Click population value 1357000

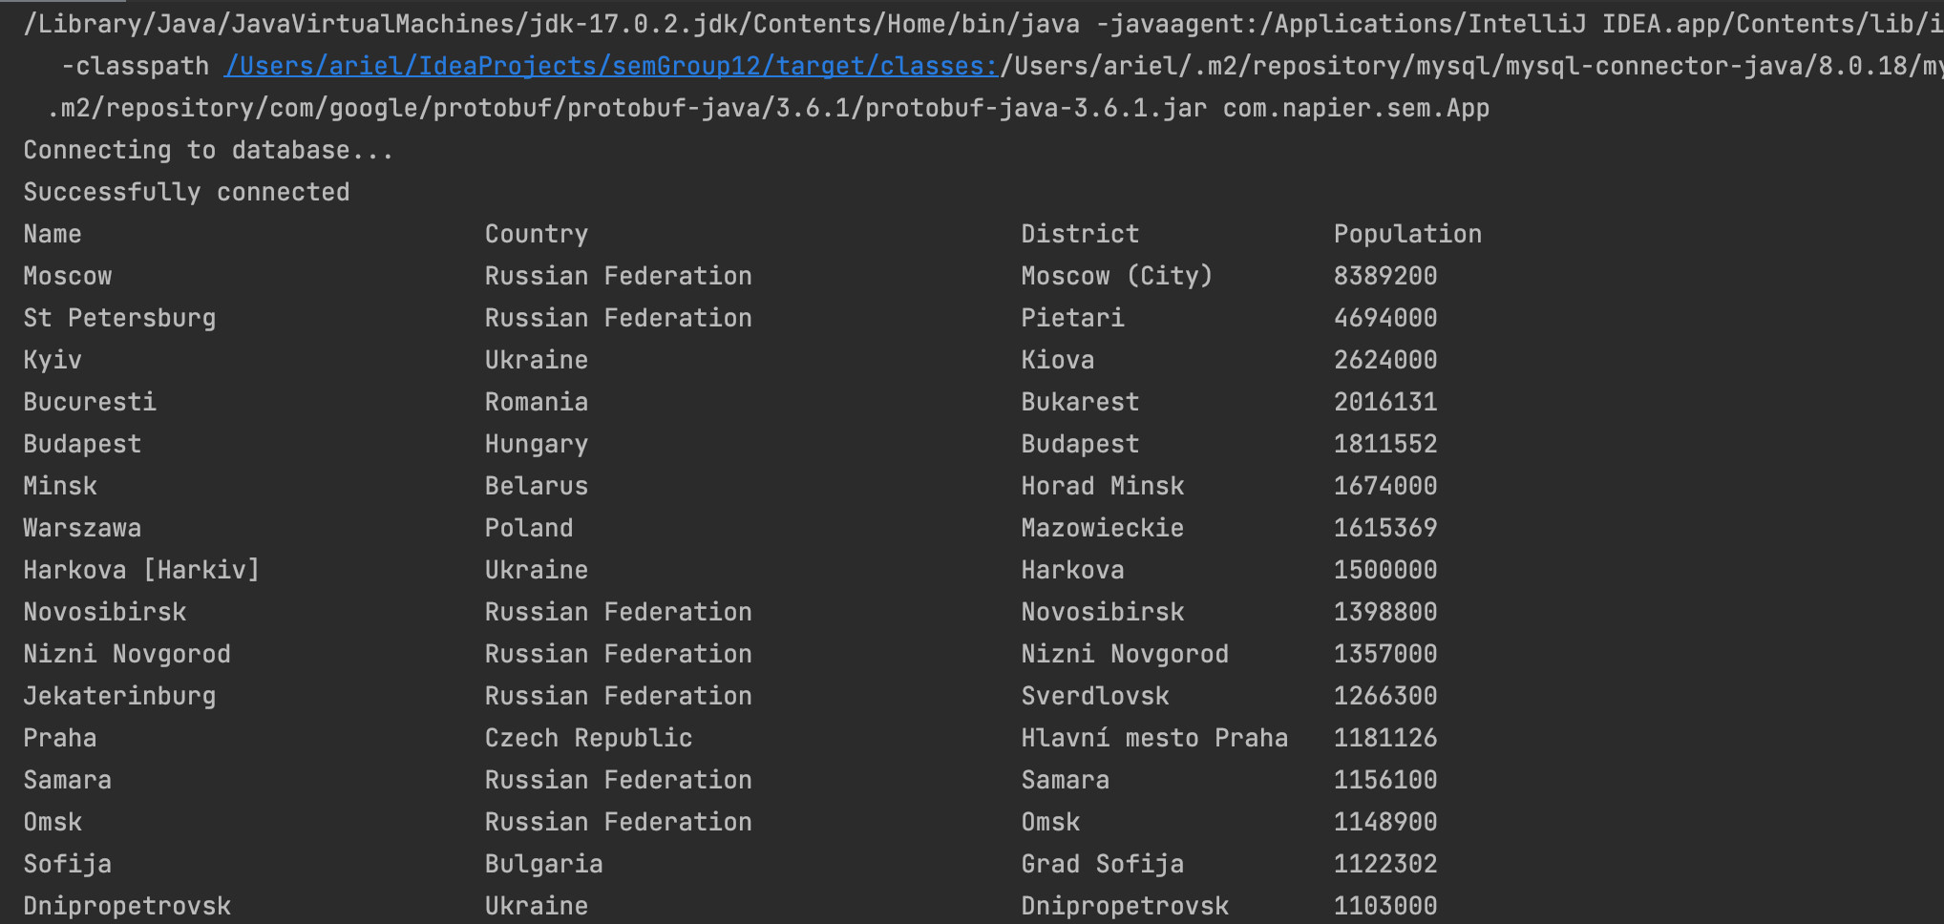pyautogui.click(x=1385, y=654)
